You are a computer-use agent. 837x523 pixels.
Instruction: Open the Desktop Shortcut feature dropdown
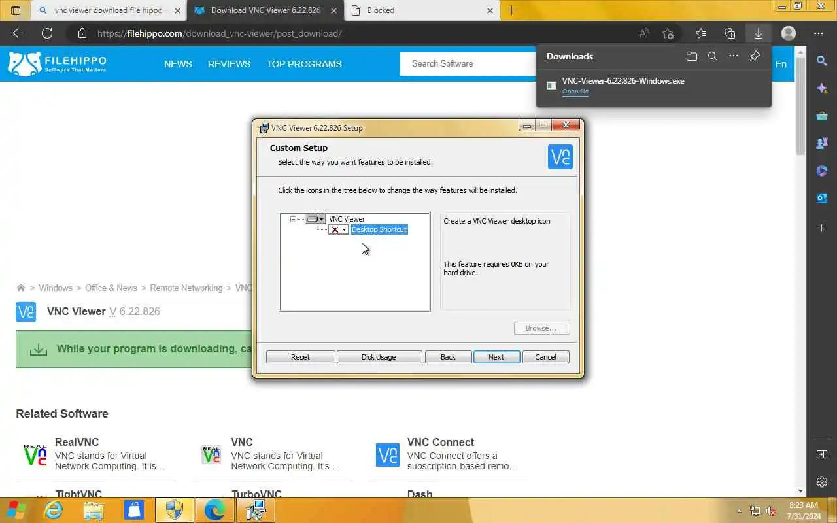tap(339, 229)
